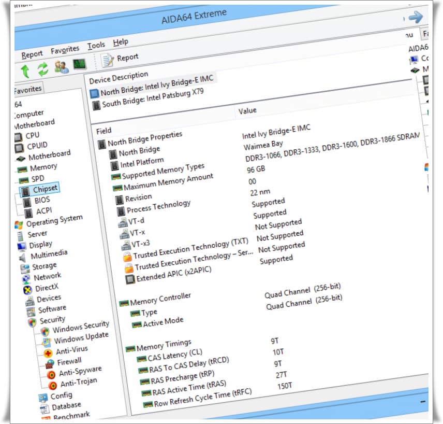This screenshot has height=424, width=443.
Task: Select the Active Mode row
Action: tap(158, 323)
